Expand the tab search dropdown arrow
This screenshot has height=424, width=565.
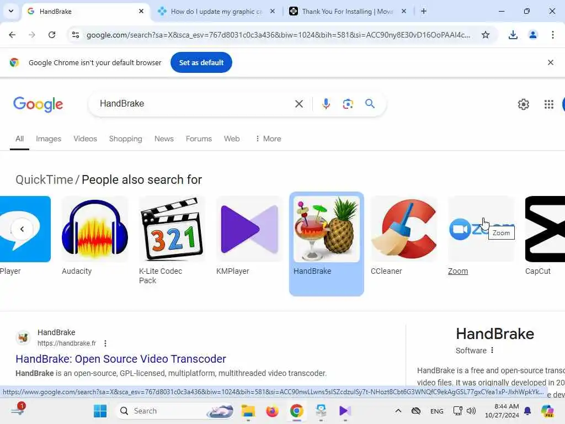pos(11,11)
